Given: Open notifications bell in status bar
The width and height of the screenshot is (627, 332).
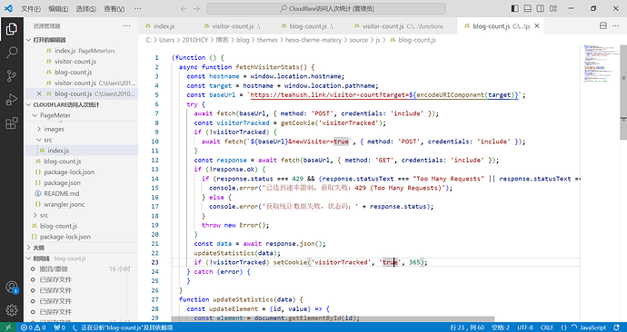Looking at the screenshot, I should click(x=616, y=327).
